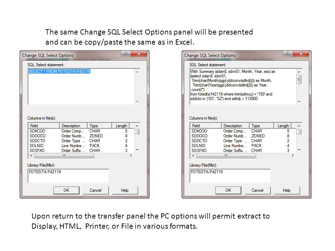The image size is (335, 251).
Task: Select SDKCOO row in right dialog
Action: 243,131
